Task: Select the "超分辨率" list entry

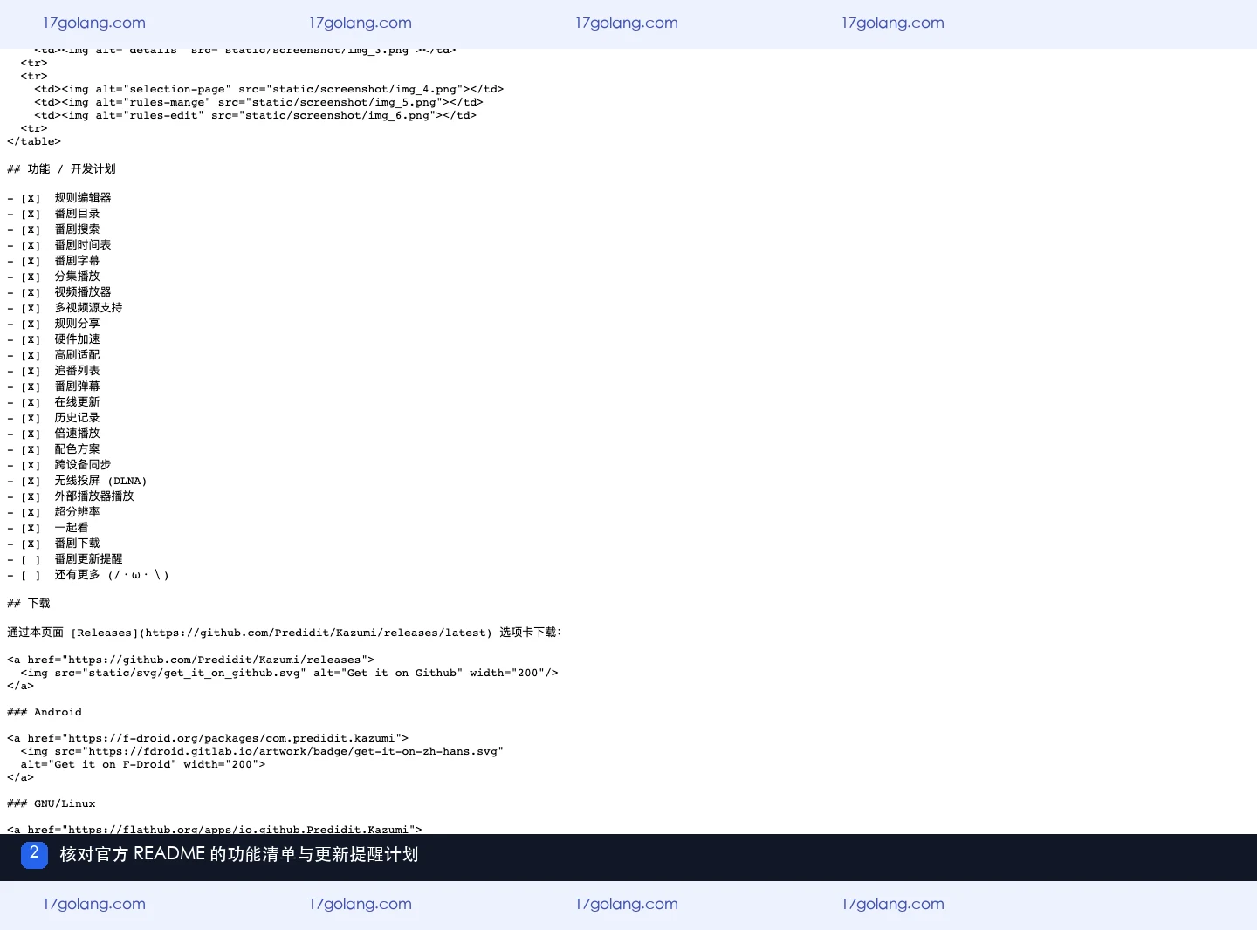Action: (x=53, y=512)
